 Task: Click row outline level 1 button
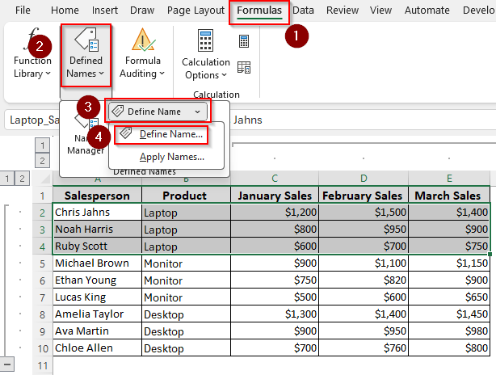coord(7,179)
